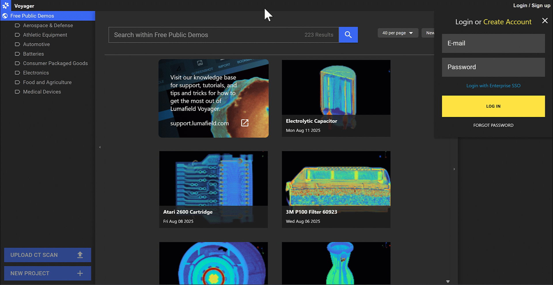Click the external link icon on knowledge base card
The height and width of the screenshot is (285, 553).
point(245,123)
